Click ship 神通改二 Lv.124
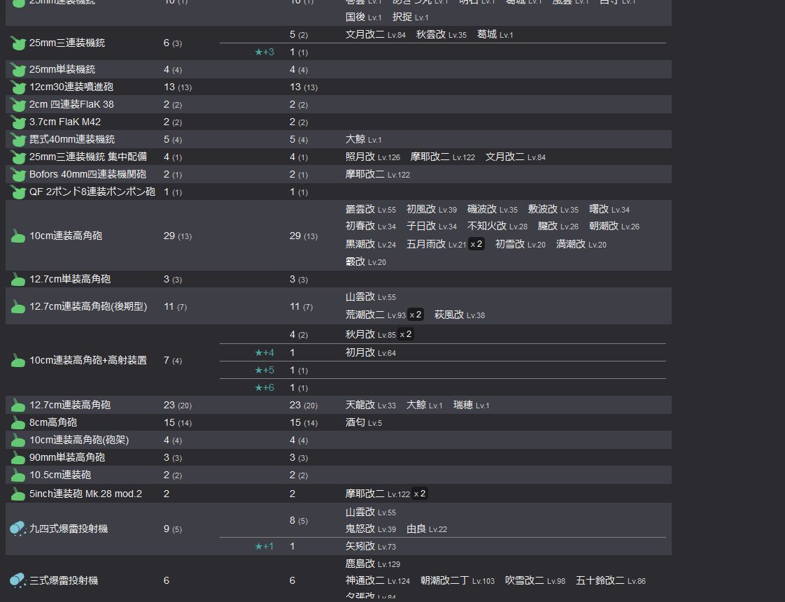Viewport: 785px width, 602px height. tap(378, 581)
